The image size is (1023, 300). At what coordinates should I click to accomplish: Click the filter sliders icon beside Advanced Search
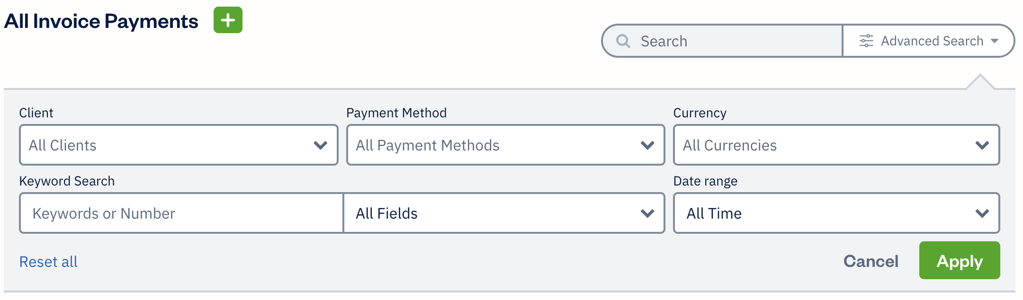click(866, 41)
